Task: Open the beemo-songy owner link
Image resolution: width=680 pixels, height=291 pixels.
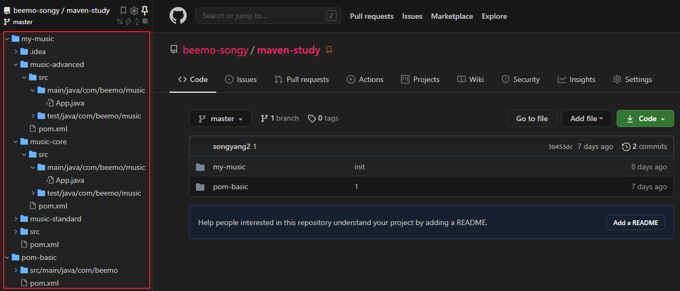Action: [x=216, y=50]
